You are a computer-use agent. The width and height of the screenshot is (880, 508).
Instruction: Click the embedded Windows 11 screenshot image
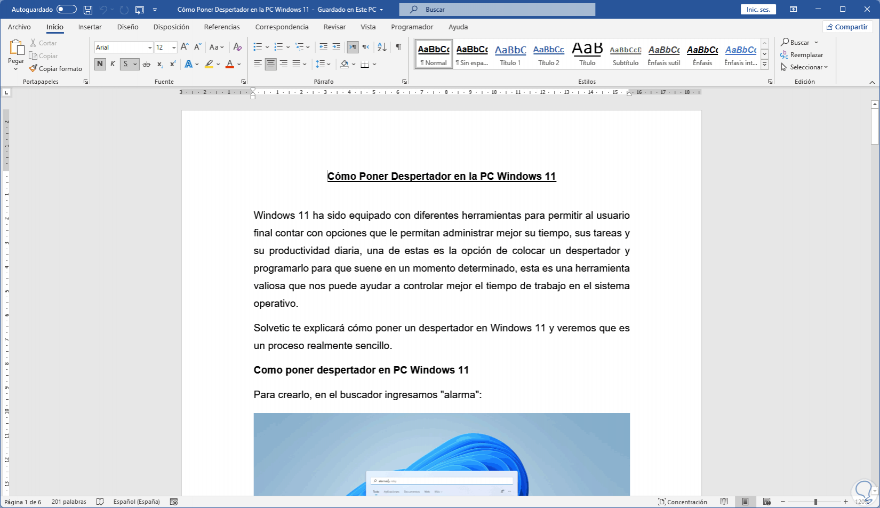[442, 454]
